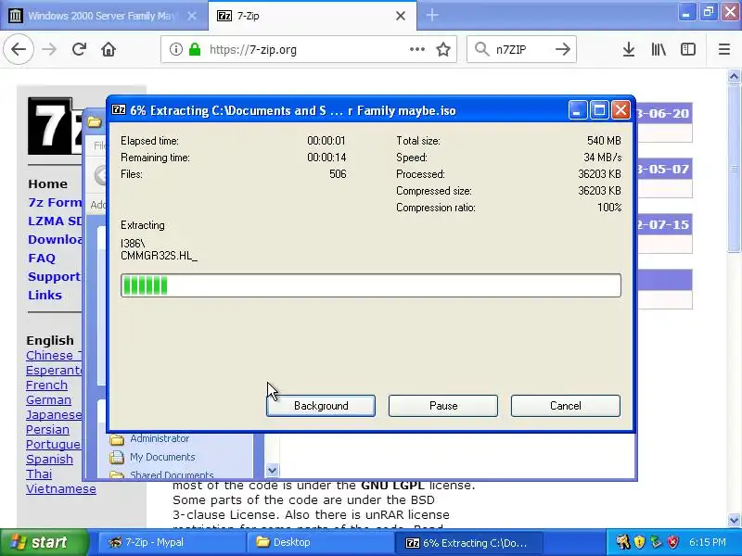Click the 7-Zip logo on the webpage
Image resolution: width=742 pixels, height=556 pixels.
pos(54,126)
